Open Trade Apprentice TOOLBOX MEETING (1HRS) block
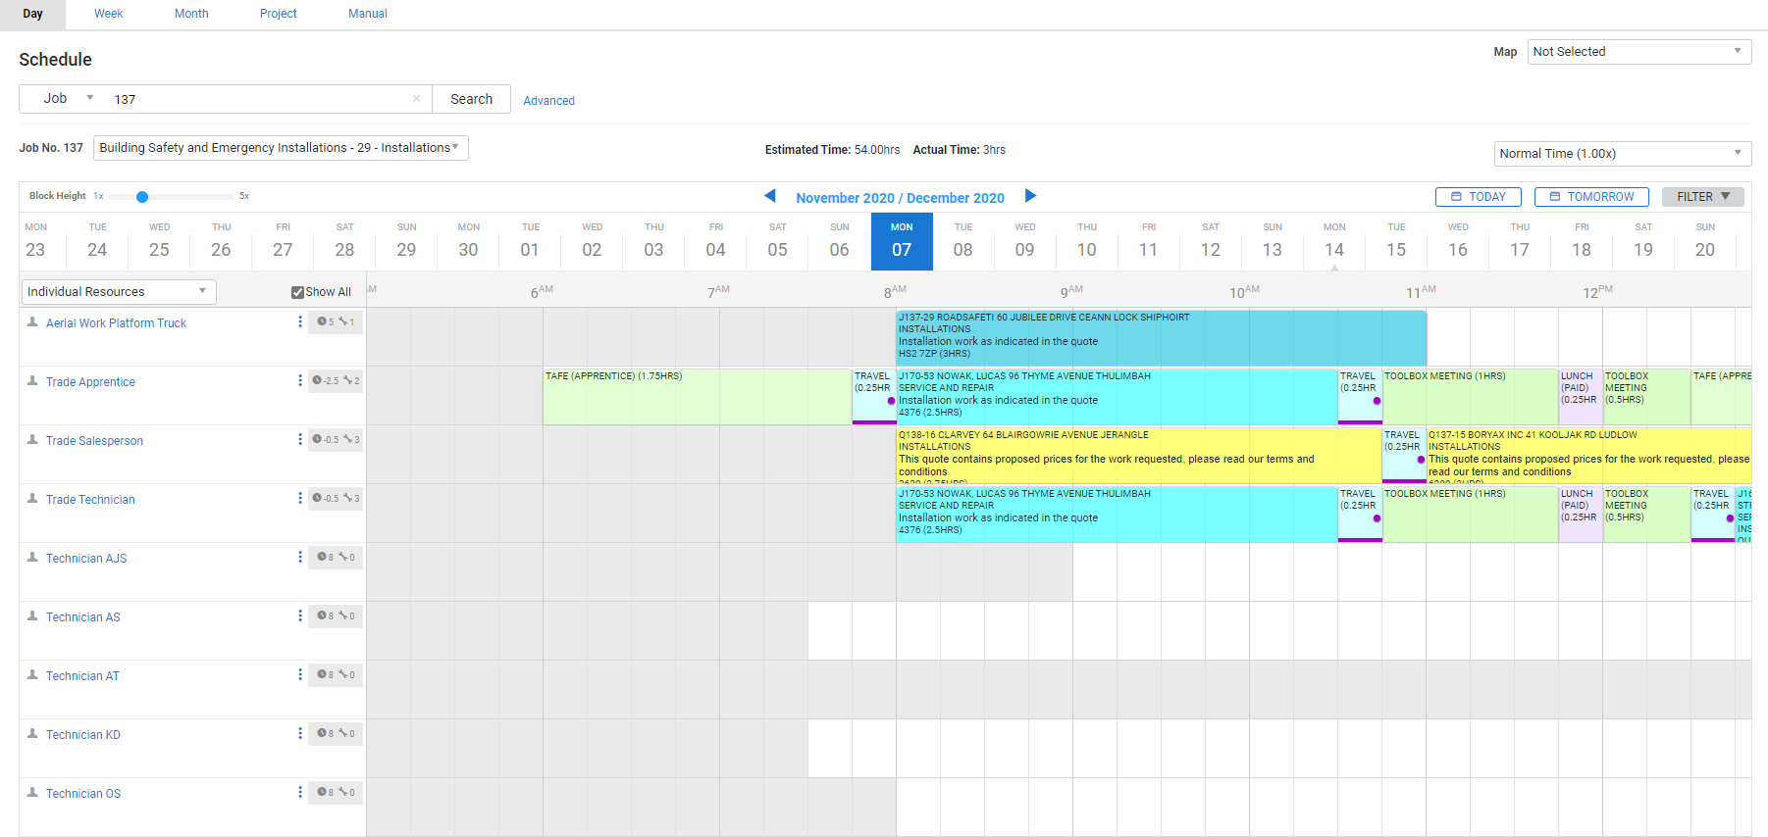Screen dimensions: 1768x837 (1471, 397)
